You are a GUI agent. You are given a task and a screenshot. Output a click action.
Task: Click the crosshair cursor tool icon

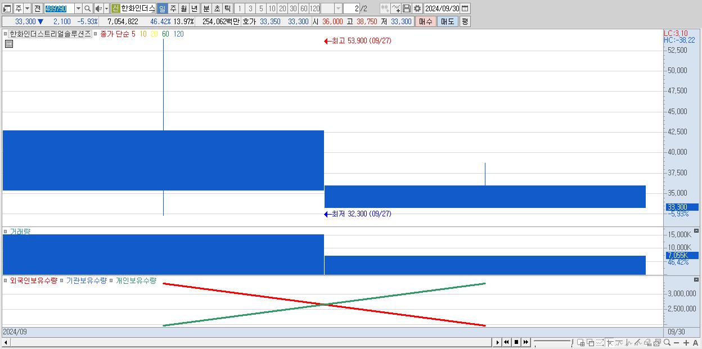point(610,343)
